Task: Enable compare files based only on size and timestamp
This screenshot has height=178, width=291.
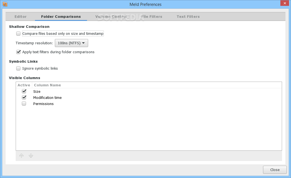Action: [x=18, y=33]
